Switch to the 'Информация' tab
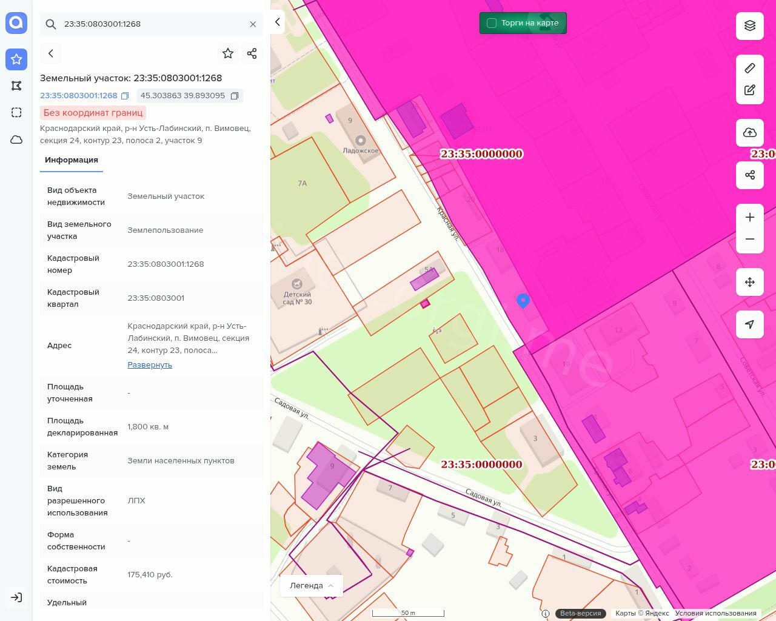Screen dimensions: 776x621 72,160
